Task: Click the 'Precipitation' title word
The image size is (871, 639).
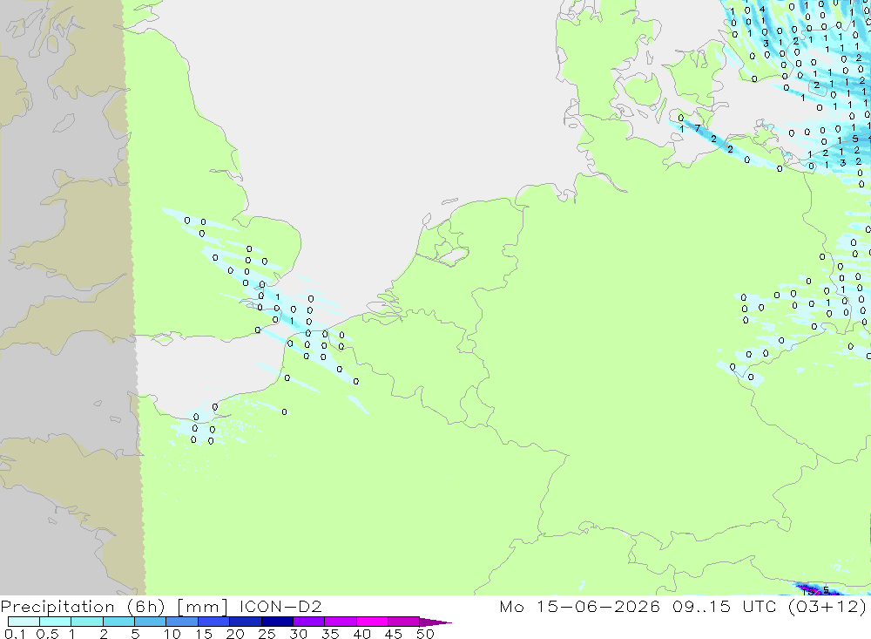Action: 57,607
